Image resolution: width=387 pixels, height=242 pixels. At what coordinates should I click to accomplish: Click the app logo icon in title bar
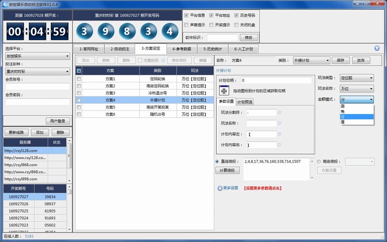[4, 3]
